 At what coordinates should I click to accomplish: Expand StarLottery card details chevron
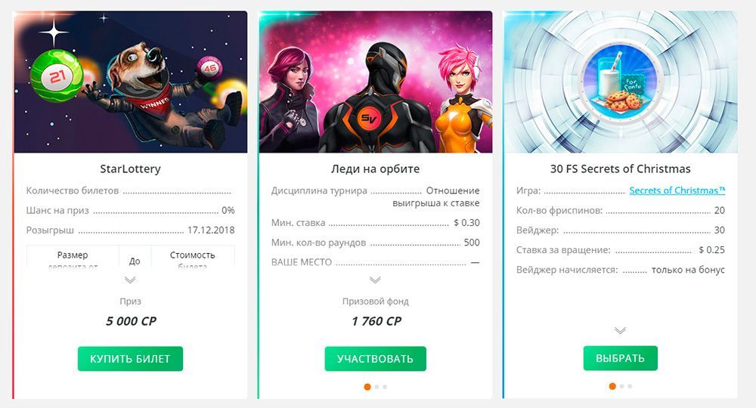(130, 280)
